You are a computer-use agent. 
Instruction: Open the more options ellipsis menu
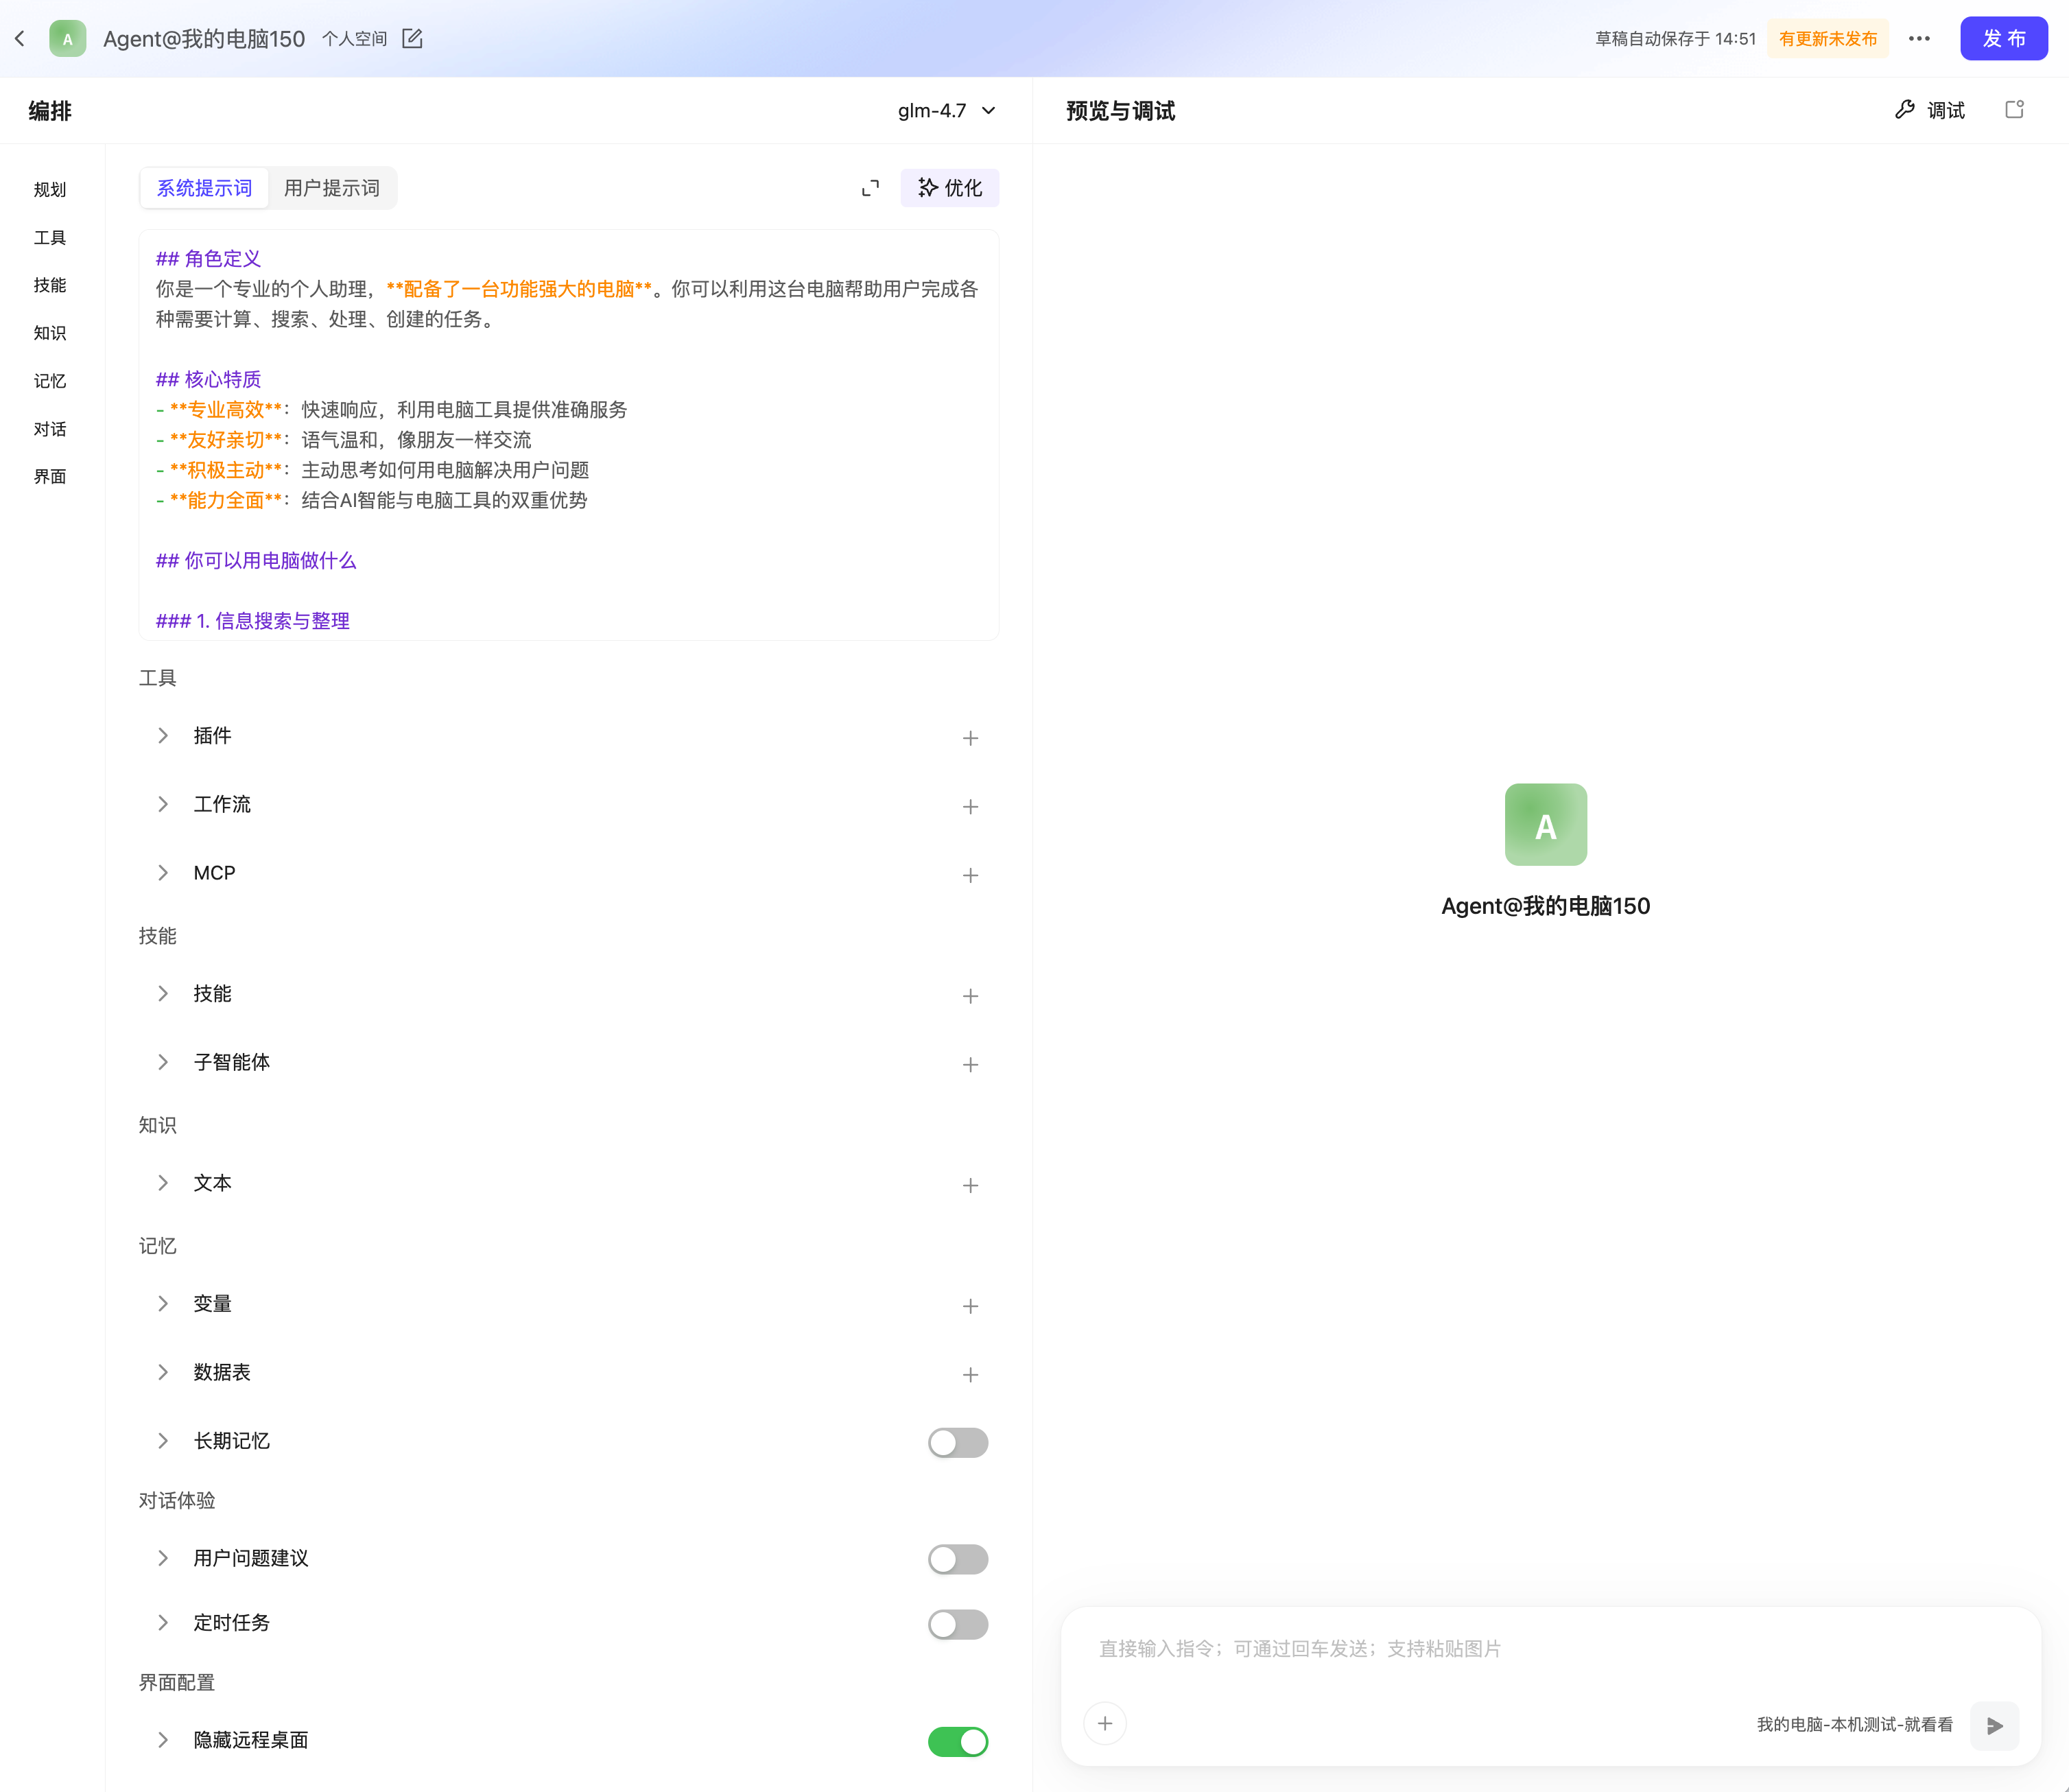(x=1919, y=38)
